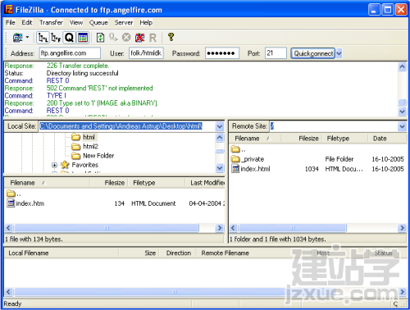Sort local list by Filesize column

point(109,183)
